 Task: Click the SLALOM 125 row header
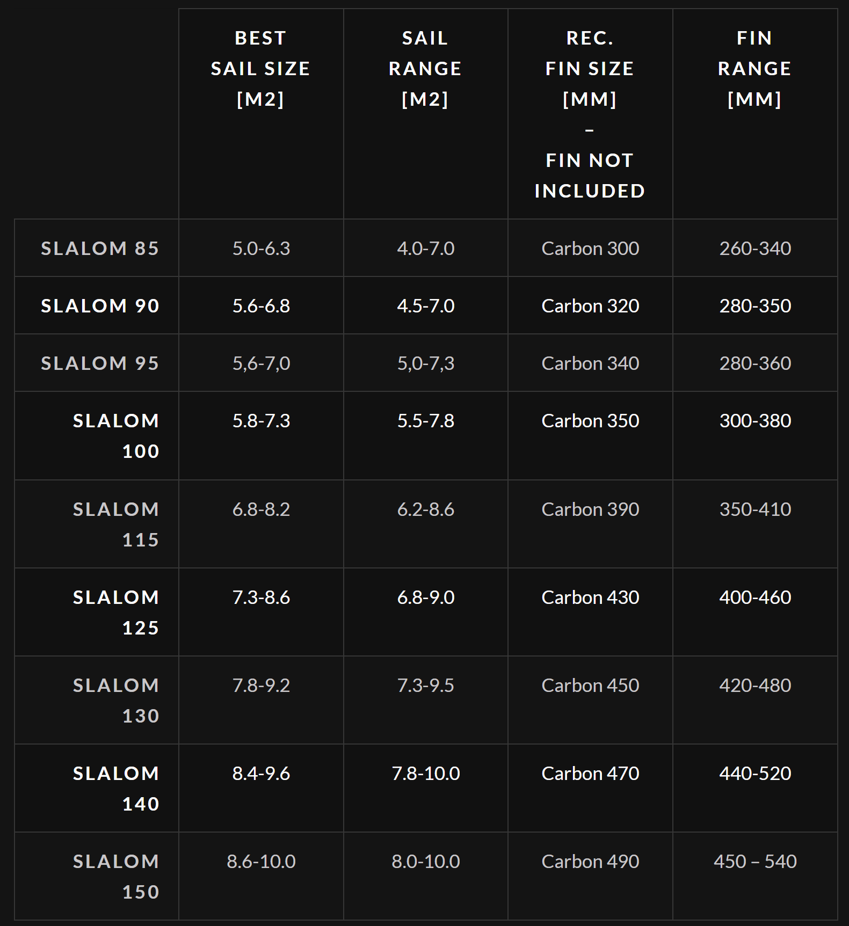pyautogui.click(x=116, y=612)
